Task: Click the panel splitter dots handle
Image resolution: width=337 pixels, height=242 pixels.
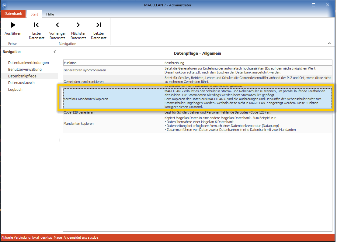Action: 60,140
